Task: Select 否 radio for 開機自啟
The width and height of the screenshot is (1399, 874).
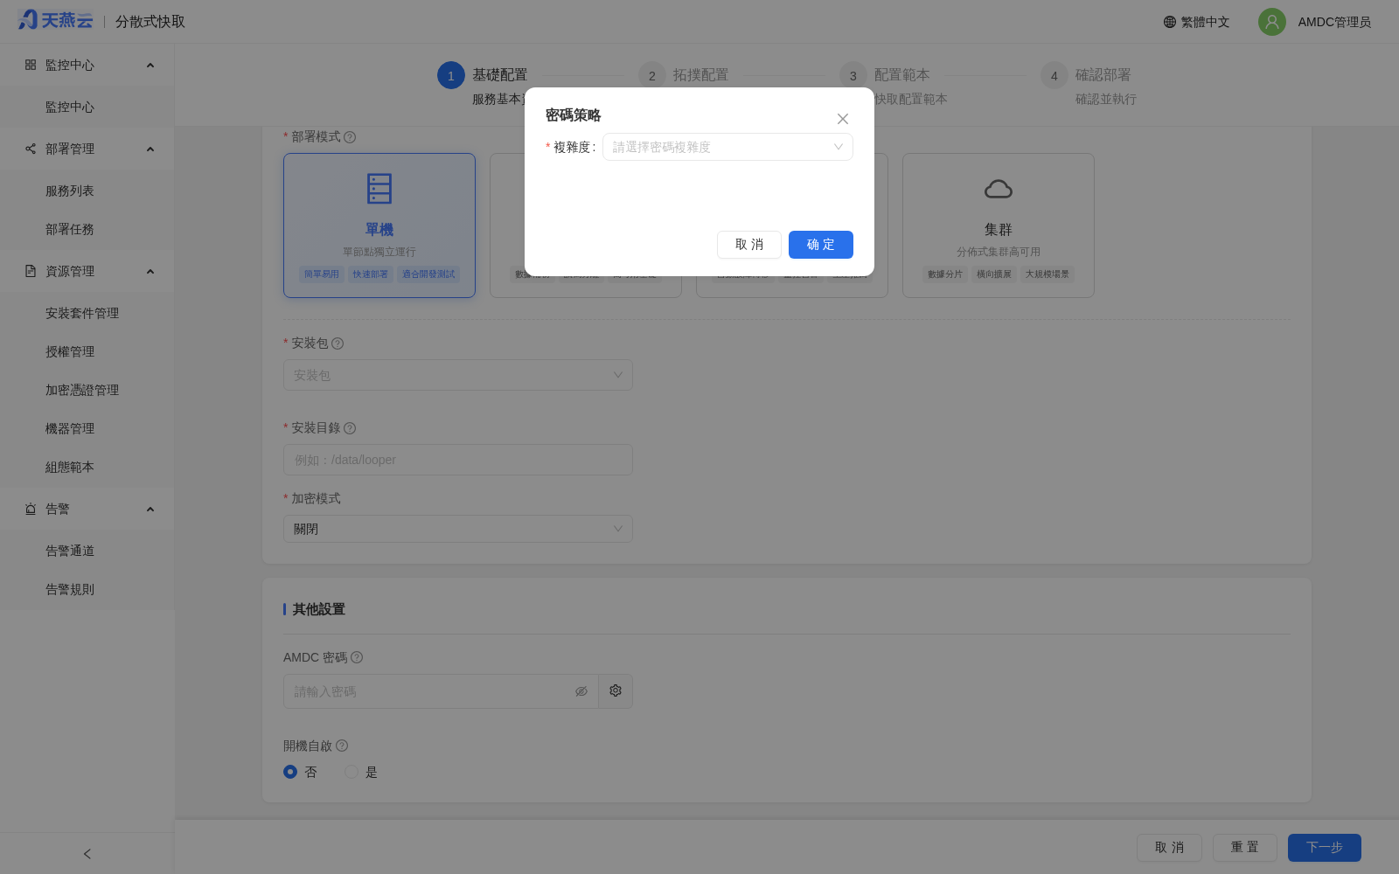Action: (290, 772)
